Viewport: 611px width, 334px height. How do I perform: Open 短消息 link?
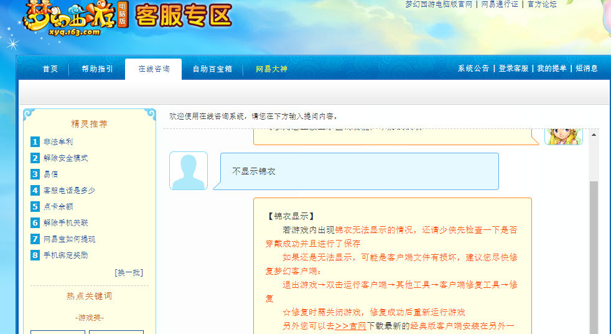tap(587, 69)
